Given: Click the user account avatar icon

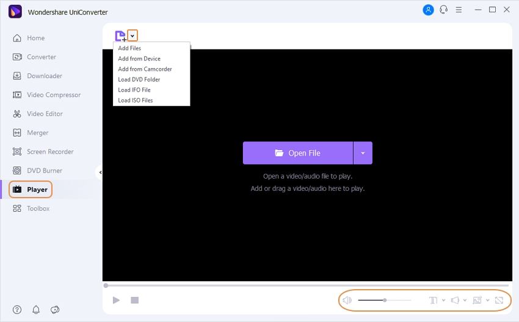Looking at the screenshot, I should pos(427,10).
